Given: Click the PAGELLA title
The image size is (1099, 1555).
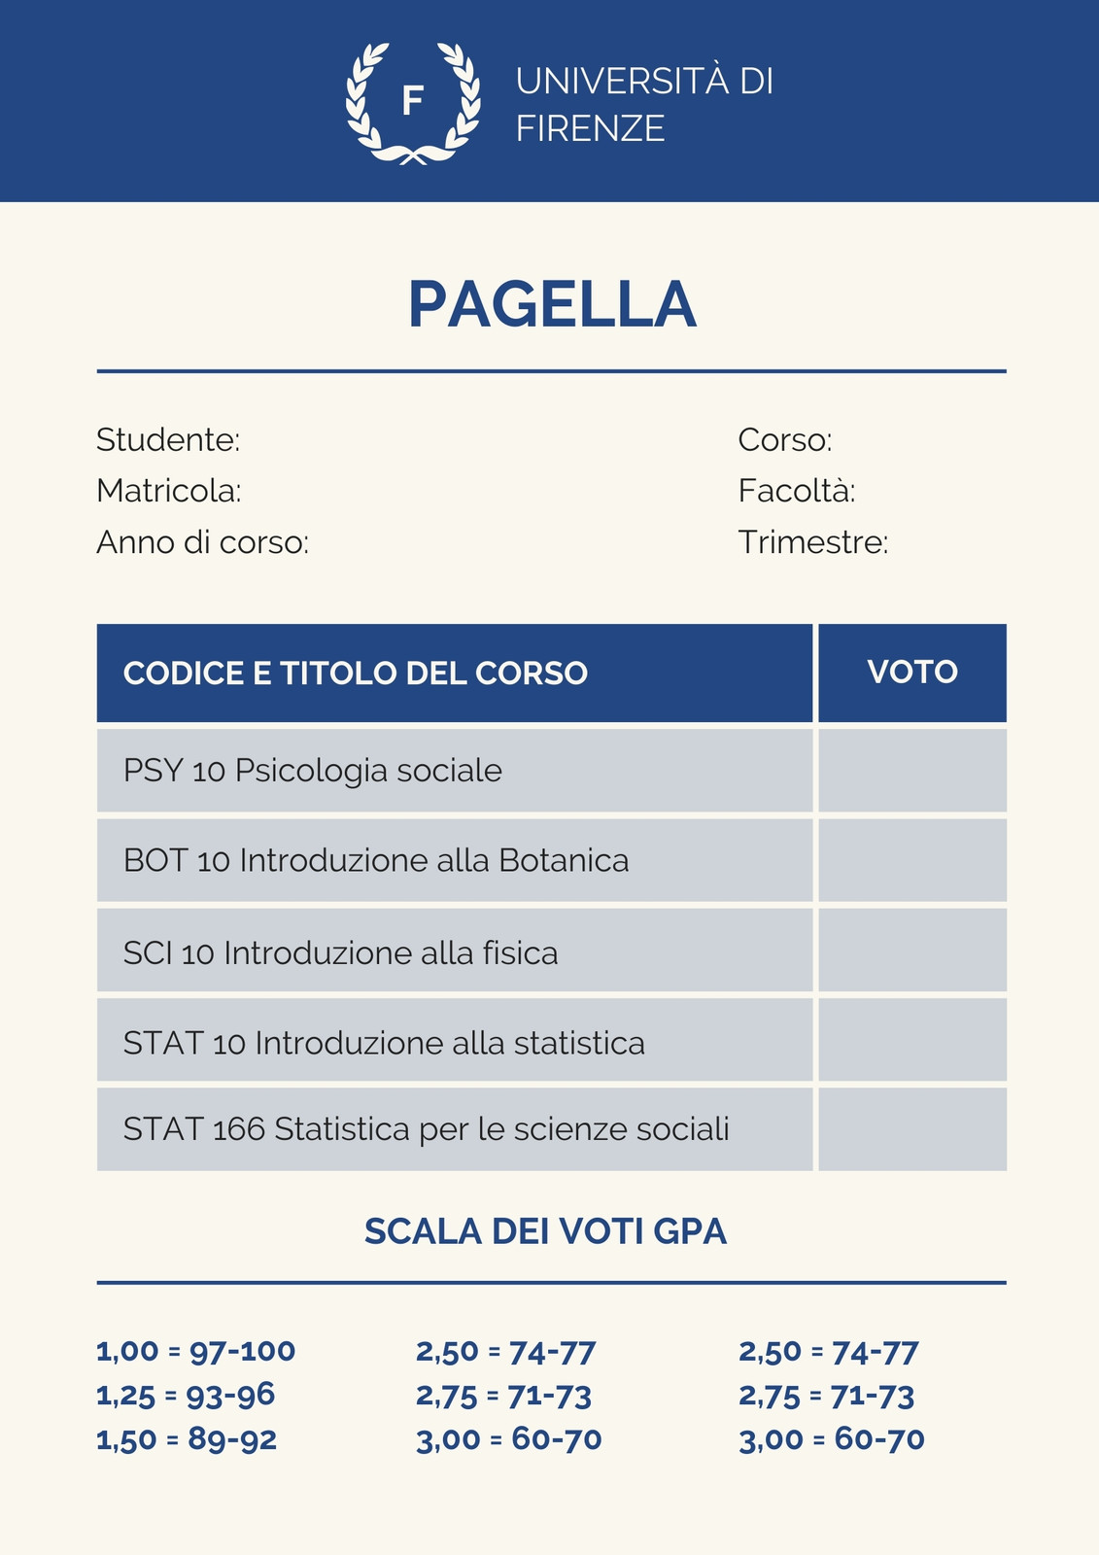Looking at the screenshot, I should point(552,304).
